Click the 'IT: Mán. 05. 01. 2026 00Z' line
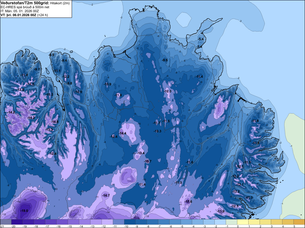This screenshot has width=305, height=228. click(x=20, y=11)
